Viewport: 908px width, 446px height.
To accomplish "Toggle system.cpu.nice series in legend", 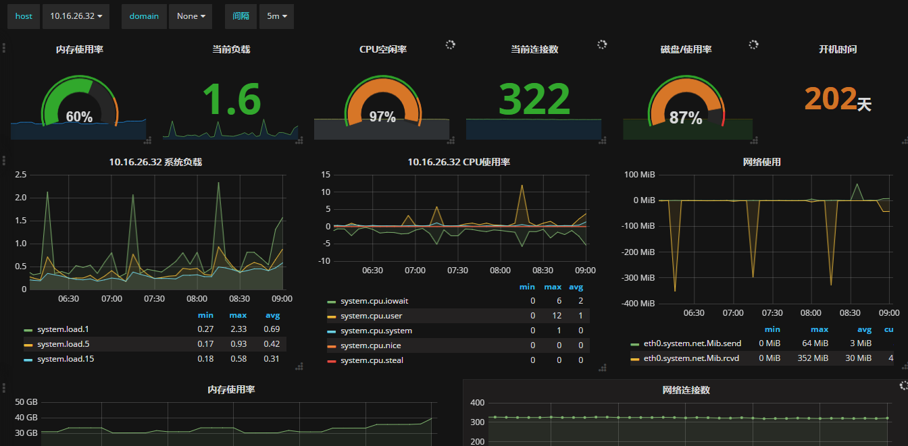I will coord(370,345).
